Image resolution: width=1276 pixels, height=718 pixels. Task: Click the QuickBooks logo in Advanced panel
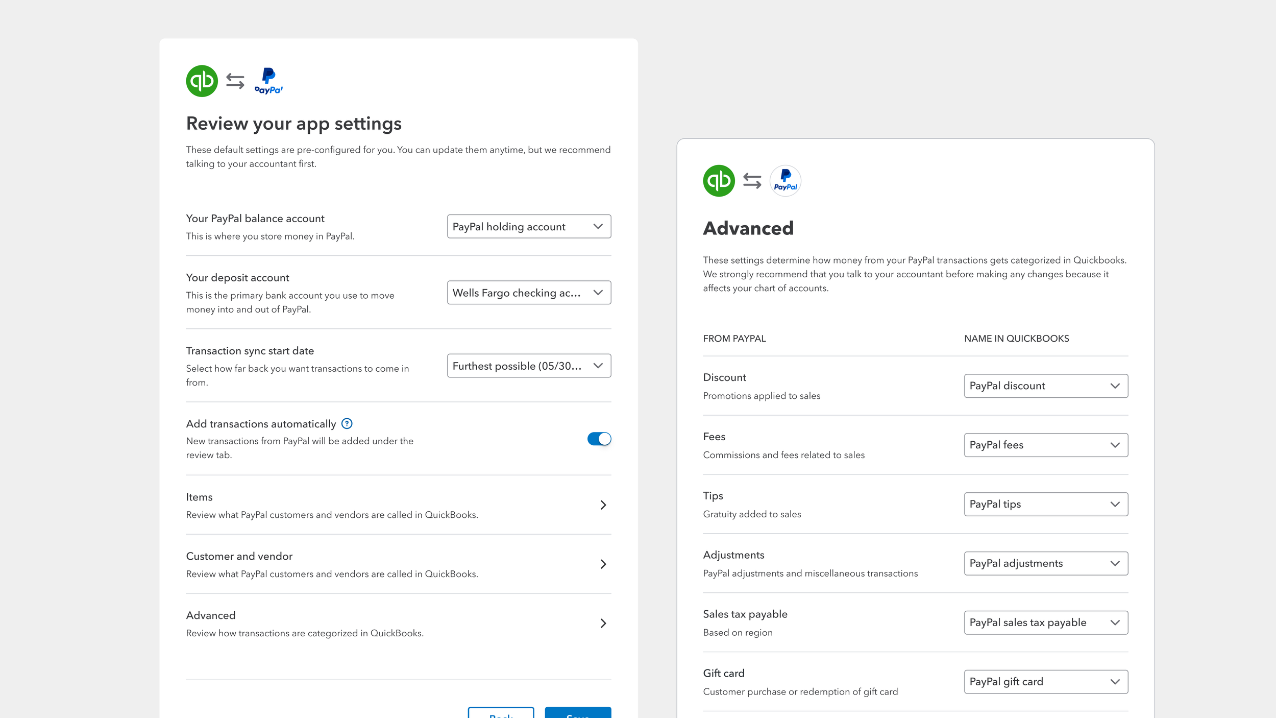tap(719, 181)
